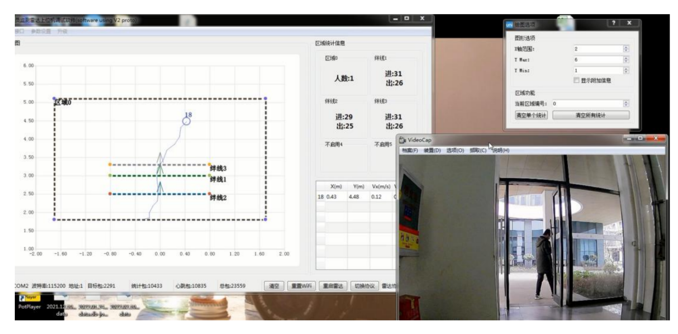Click target 18 circle marker on plot
Viewport: 678px width, 334px height.
click(x=186, y=121)
